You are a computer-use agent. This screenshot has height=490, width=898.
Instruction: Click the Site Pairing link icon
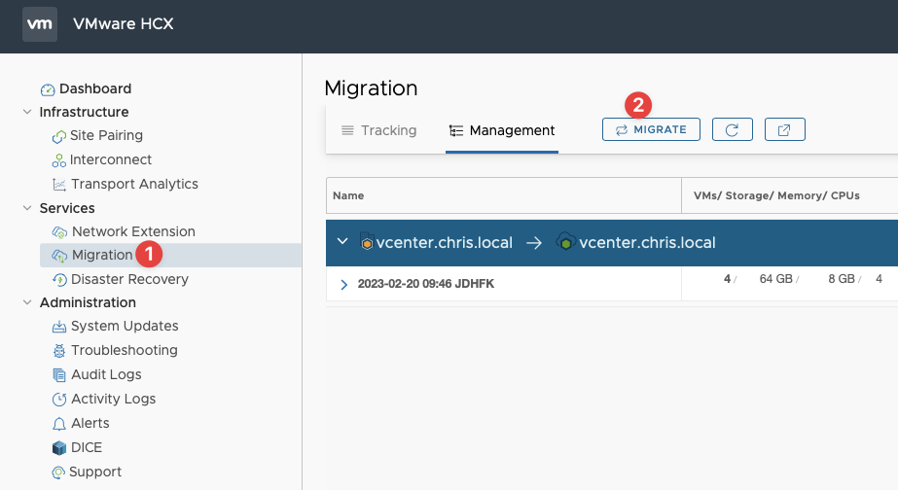click(x=59, y=137)
